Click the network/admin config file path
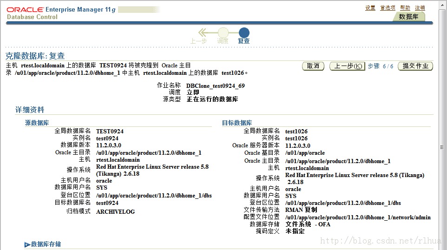This screenshot has height=250, width=447. click(x=358, y=217)
